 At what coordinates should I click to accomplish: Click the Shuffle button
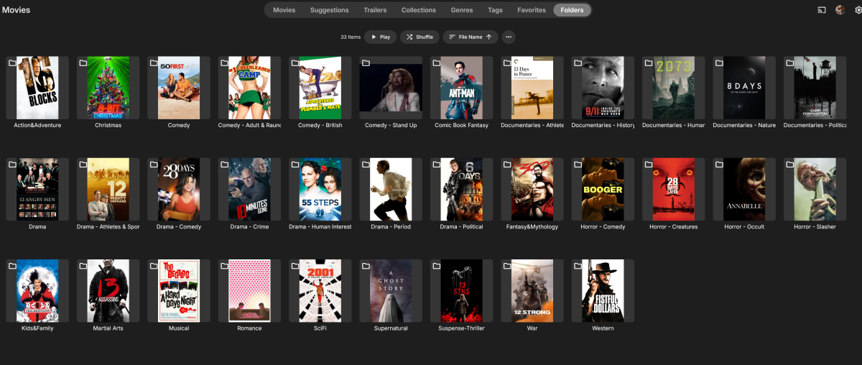tap(420, 37)
